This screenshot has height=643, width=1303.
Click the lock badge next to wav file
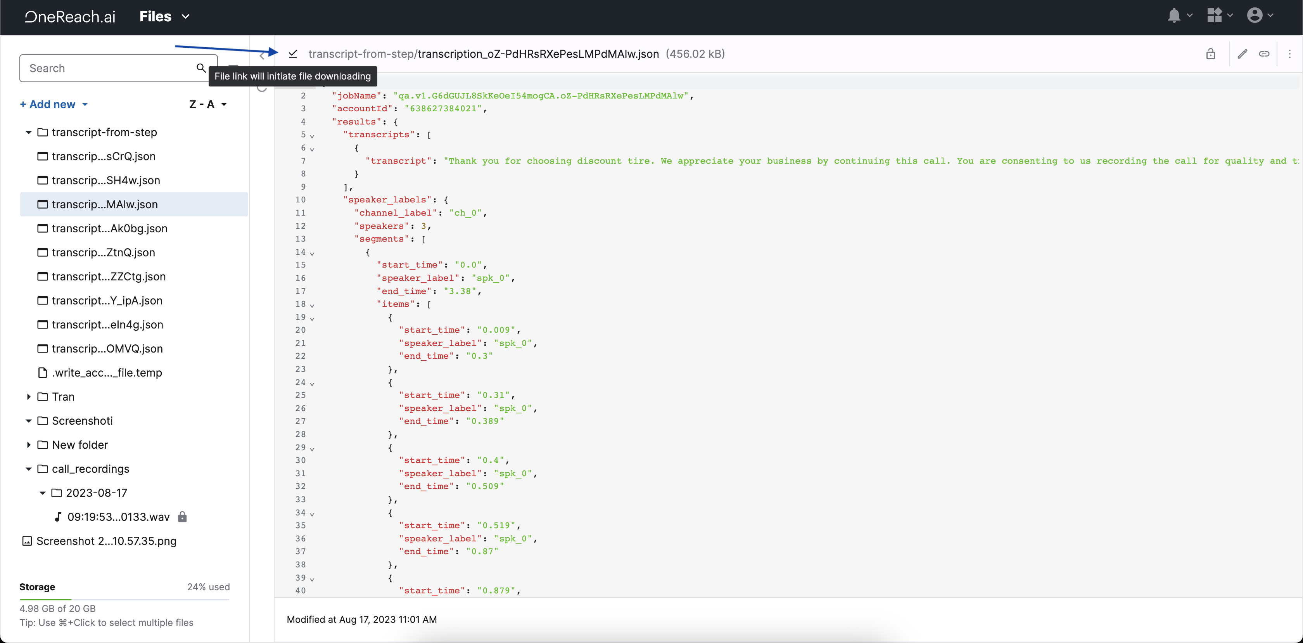pos(182,517)
